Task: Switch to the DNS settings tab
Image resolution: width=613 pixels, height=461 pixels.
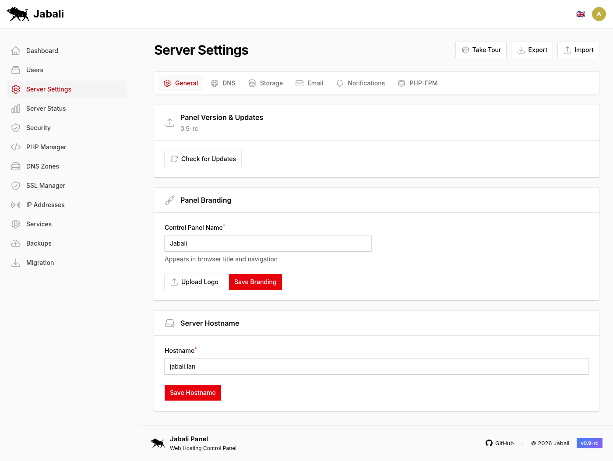Action: tap(223, 83)
